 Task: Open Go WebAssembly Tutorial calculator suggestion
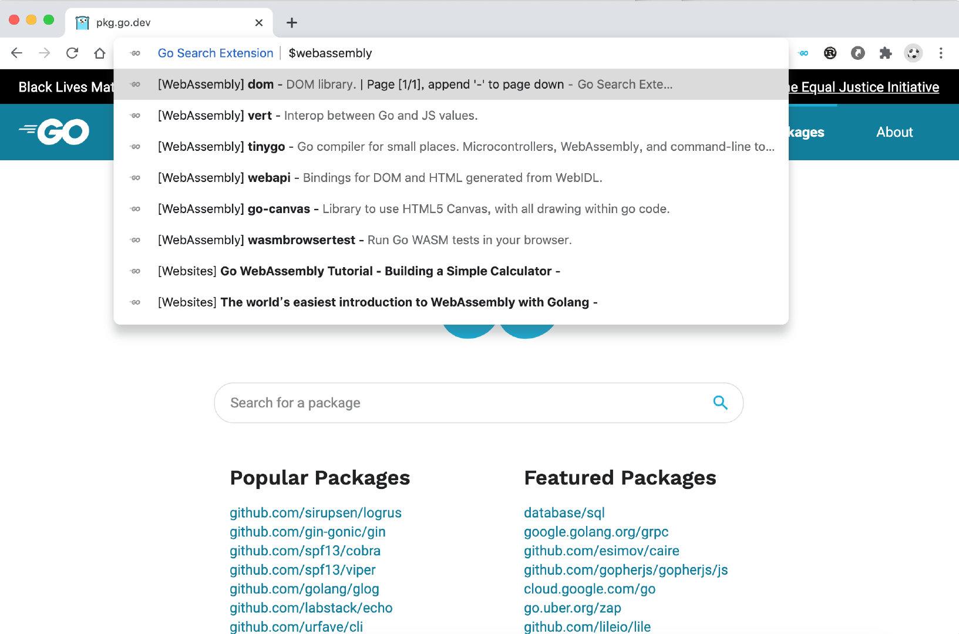tap(451, 271)
